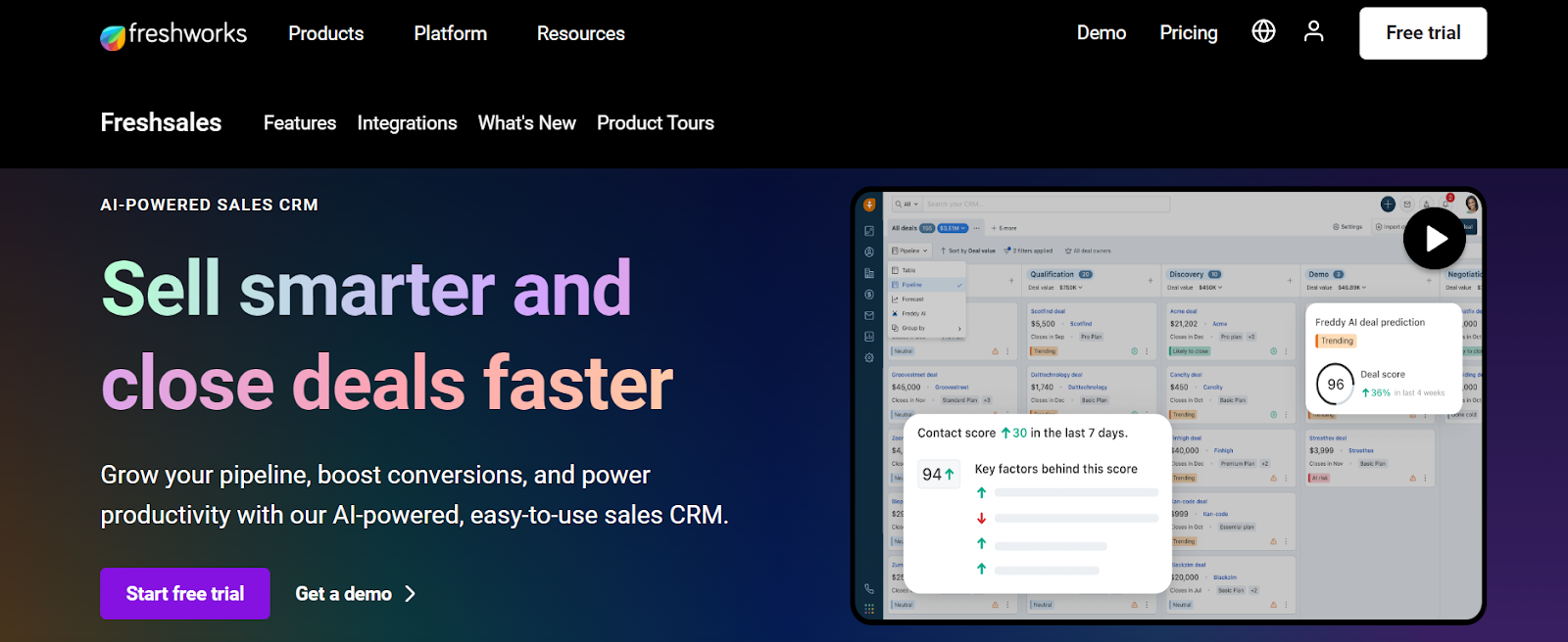Click the Freddy AI deal prediction card
Viewport: 1568px width, 642px height.
pyautogui.click(x=1384, y=358)
